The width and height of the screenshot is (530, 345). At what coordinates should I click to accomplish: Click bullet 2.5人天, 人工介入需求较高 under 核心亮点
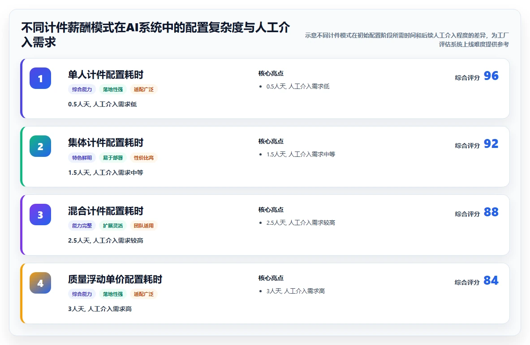(301, 223)
